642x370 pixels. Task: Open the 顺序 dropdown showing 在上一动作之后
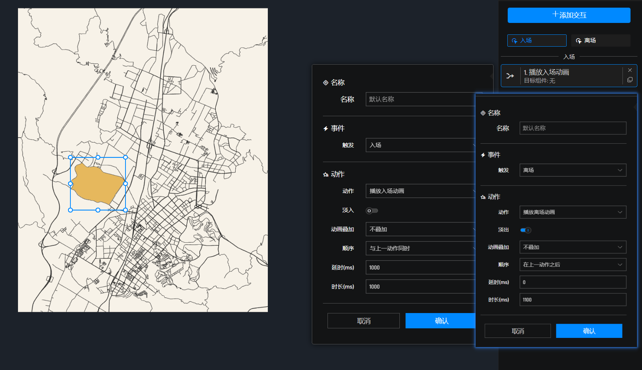coord(572,265)
